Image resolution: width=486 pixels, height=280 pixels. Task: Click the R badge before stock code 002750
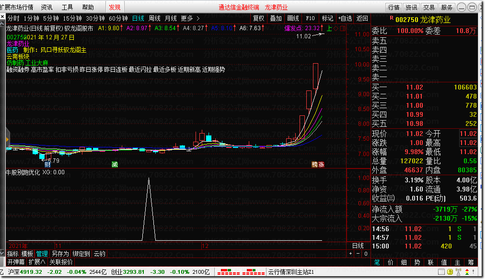point(392,18)
